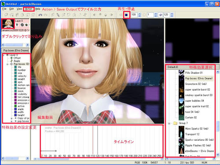The height and width of the screenshot is (165, 220).
Task: Click the T icon on Layer 0
Action: pos(17,25)
